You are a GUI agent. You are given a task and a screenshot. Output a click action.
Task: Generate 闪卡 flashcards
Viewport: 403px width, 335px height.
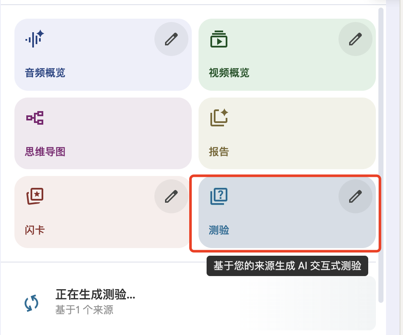tap(103, 212)
